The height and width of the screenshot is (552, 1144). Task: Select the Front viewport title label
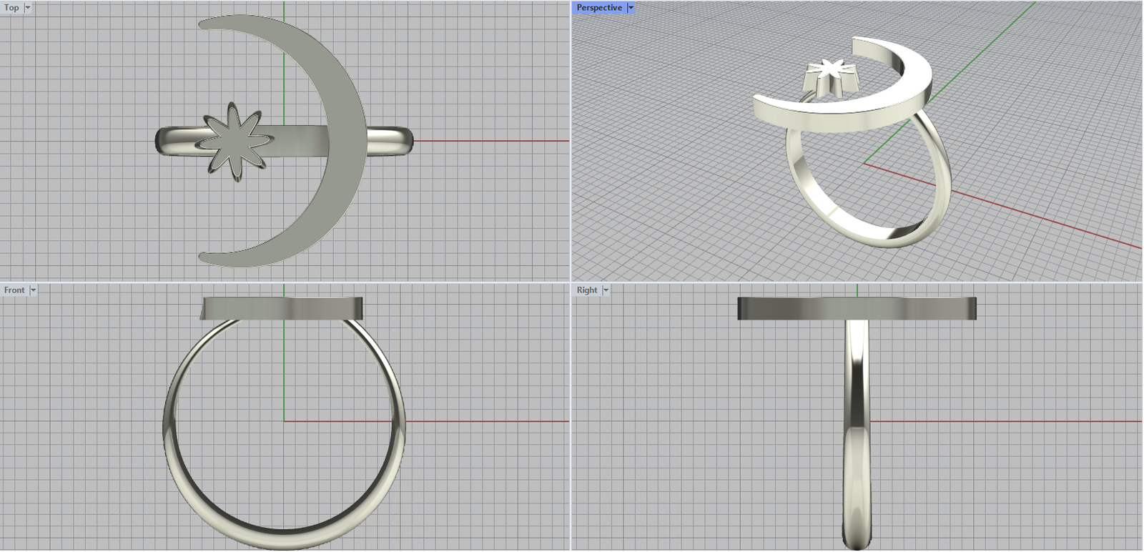[14, 290]
